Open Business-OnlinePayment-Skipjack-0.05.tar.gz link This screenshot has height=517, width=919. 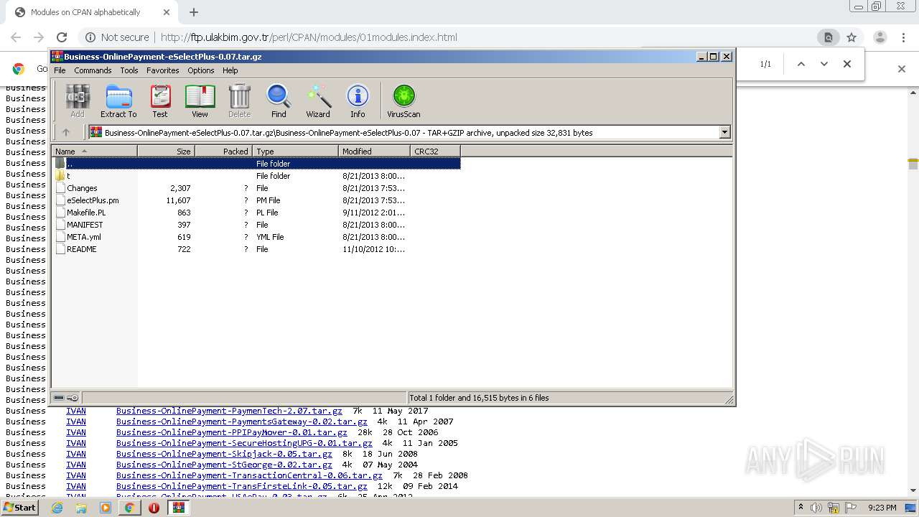224,454
